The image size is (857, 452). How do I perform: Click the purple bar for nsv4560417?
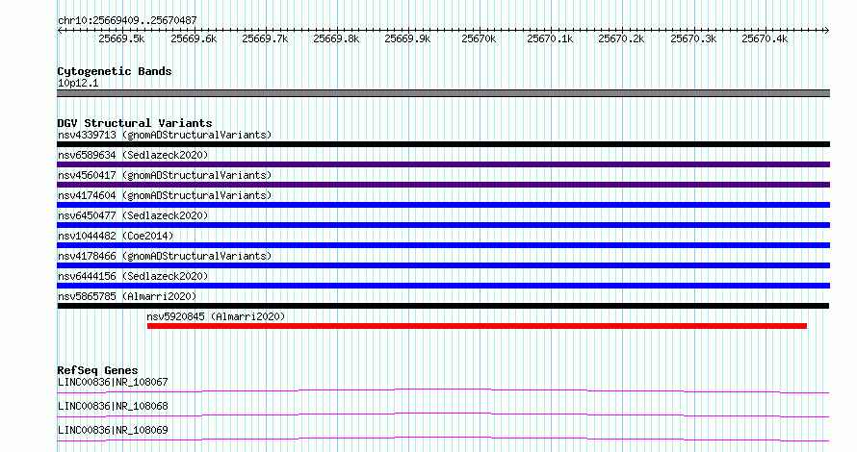coord(443,185)
